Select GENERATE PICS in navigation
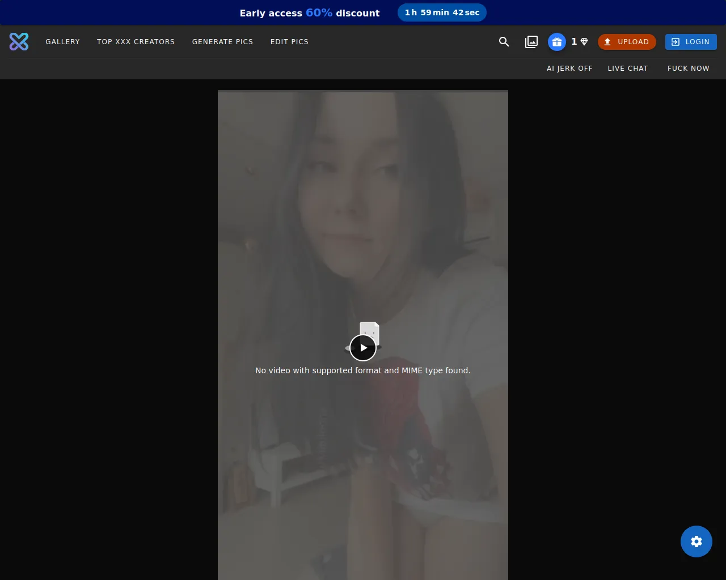Screen dimensions: 726x580 222,42
